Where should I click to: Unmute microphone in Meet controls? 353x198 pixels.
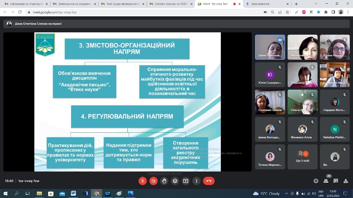(142, 181)
